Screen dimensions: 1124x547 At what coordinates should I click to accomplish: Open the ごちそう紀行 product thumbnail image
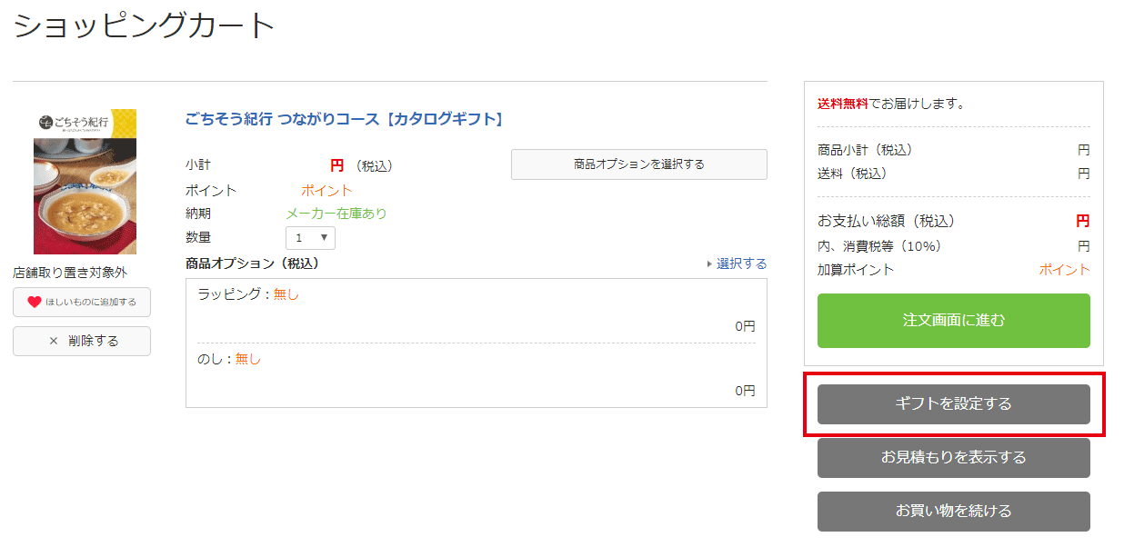click(x=85, y=182)
